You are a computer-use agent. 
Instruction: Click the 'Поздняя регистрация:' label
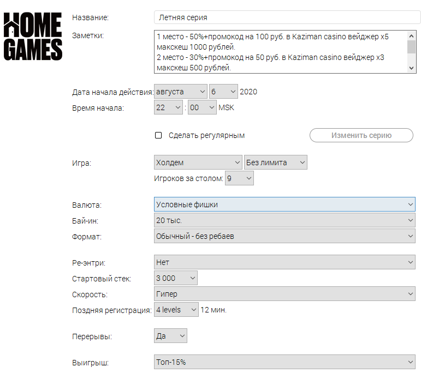point(112,310)
